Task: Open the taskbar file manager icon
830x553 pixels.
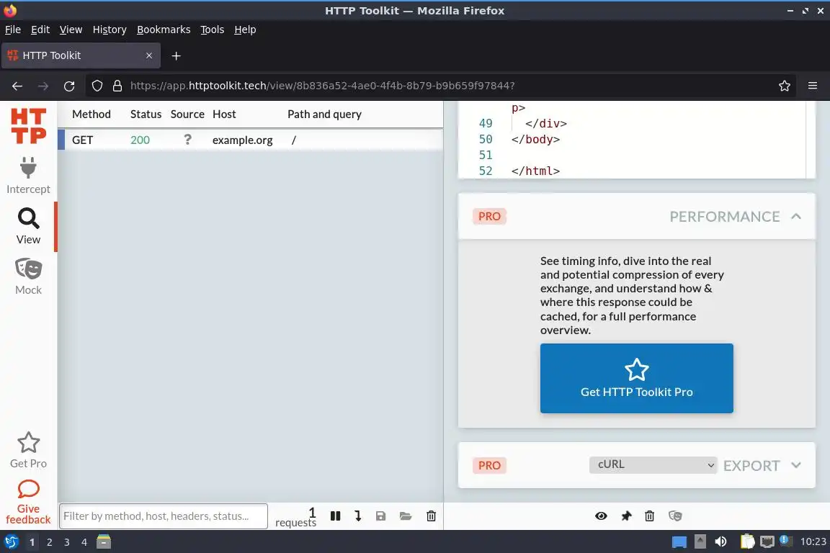Action: click(x=104, y=541)
